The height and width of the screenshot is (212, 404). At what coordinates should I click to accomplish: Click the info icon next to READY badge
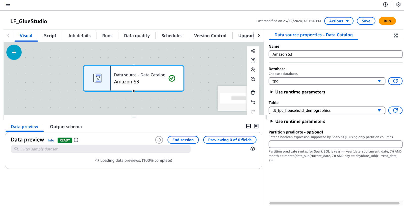pyautogui.click(x=76, y=140)
